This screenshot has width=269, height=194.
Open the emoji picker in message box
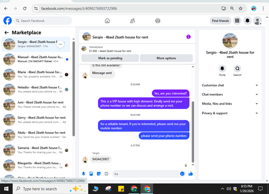(x=182, y=174)
